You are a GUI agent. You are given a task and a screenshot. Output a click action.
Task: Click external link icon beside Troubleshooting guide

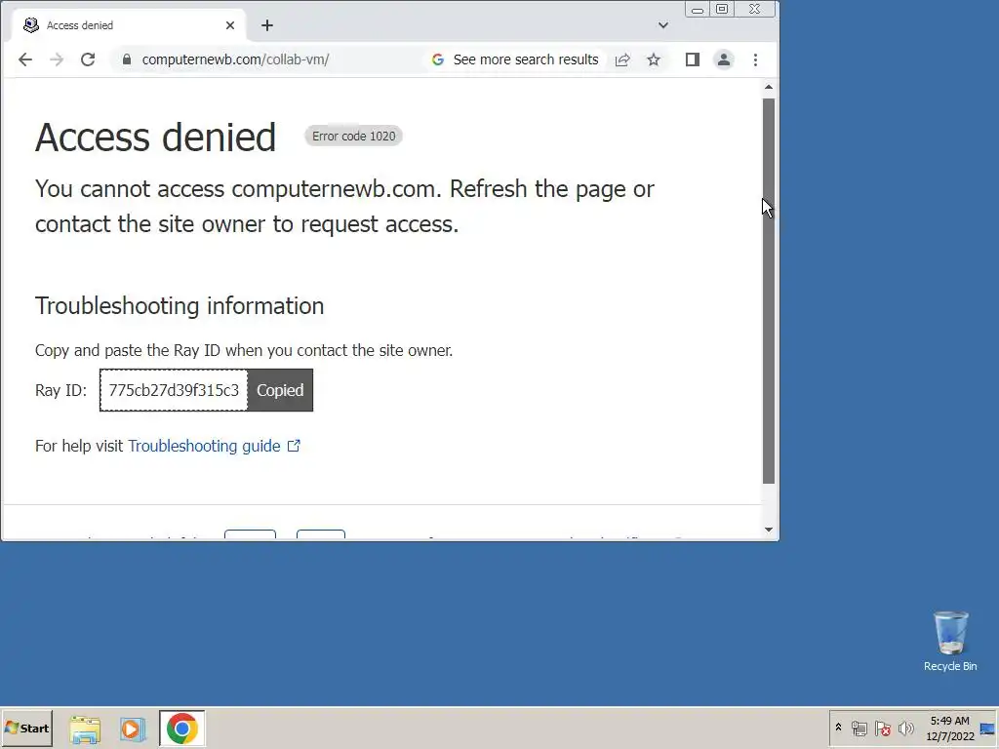pyautogui.click(x=294, y=446)
